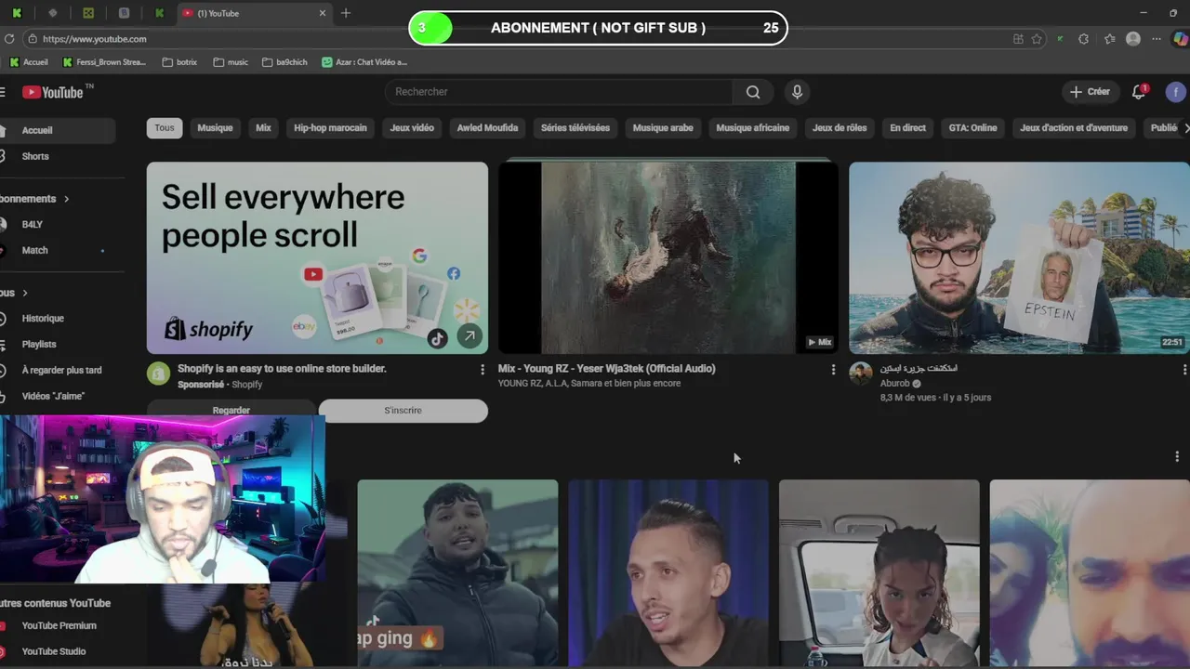Go to Accueil in sidebar
1190x669 pixels.
(57, 131)
